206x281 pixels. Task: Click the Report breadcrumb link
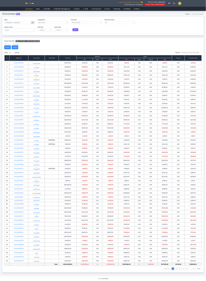click(187, 14)
